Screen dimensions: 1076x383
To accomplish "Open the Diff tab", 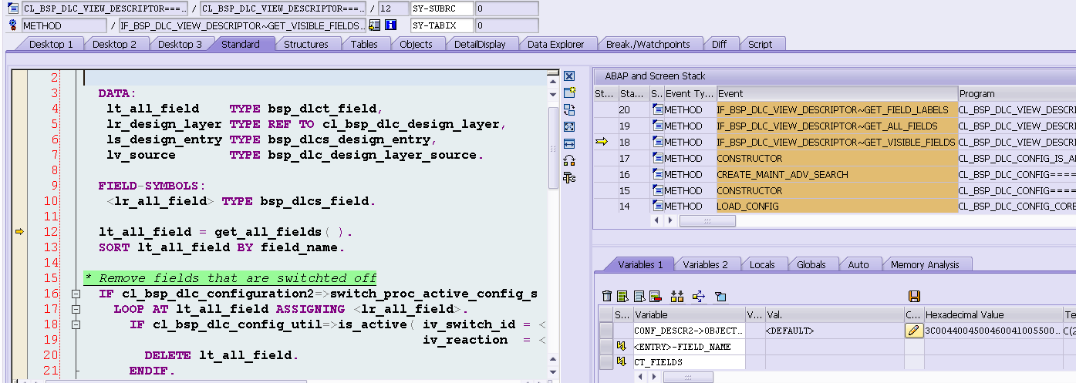I will tap(719, 44).
